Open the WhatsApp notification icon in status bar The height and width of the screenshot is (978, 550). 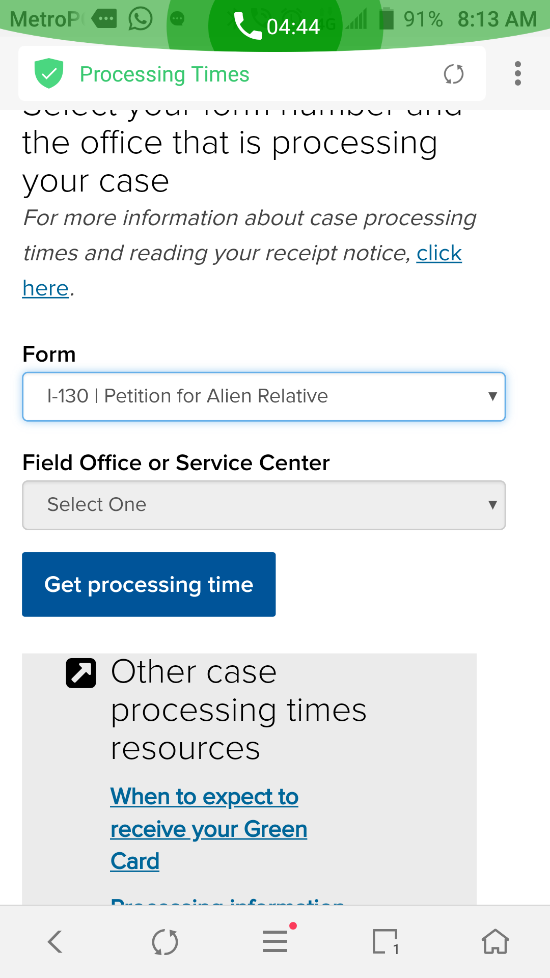pyautogui.click(x=141, y=19)
